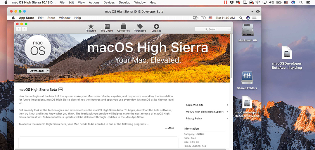Open the guest Edit menu
The image size is (315, 150).
point(41,18)
